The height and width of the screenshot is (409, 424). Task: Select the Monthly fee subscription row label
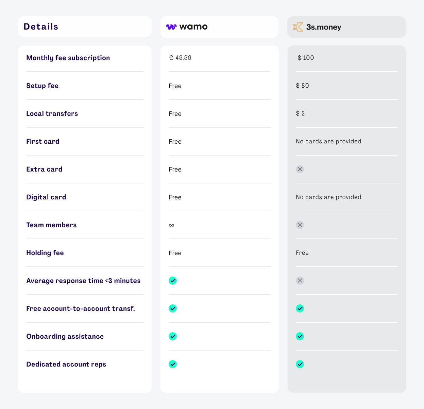coord(68,58)
